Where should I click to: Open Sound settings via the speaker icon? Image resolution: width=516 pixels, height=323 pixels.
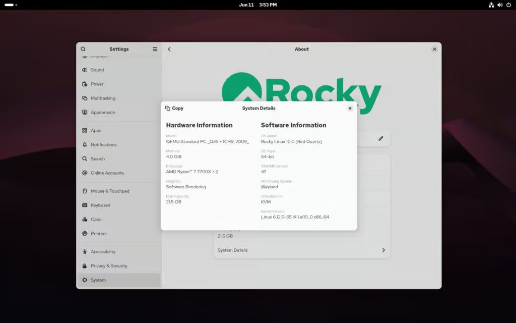85,70
